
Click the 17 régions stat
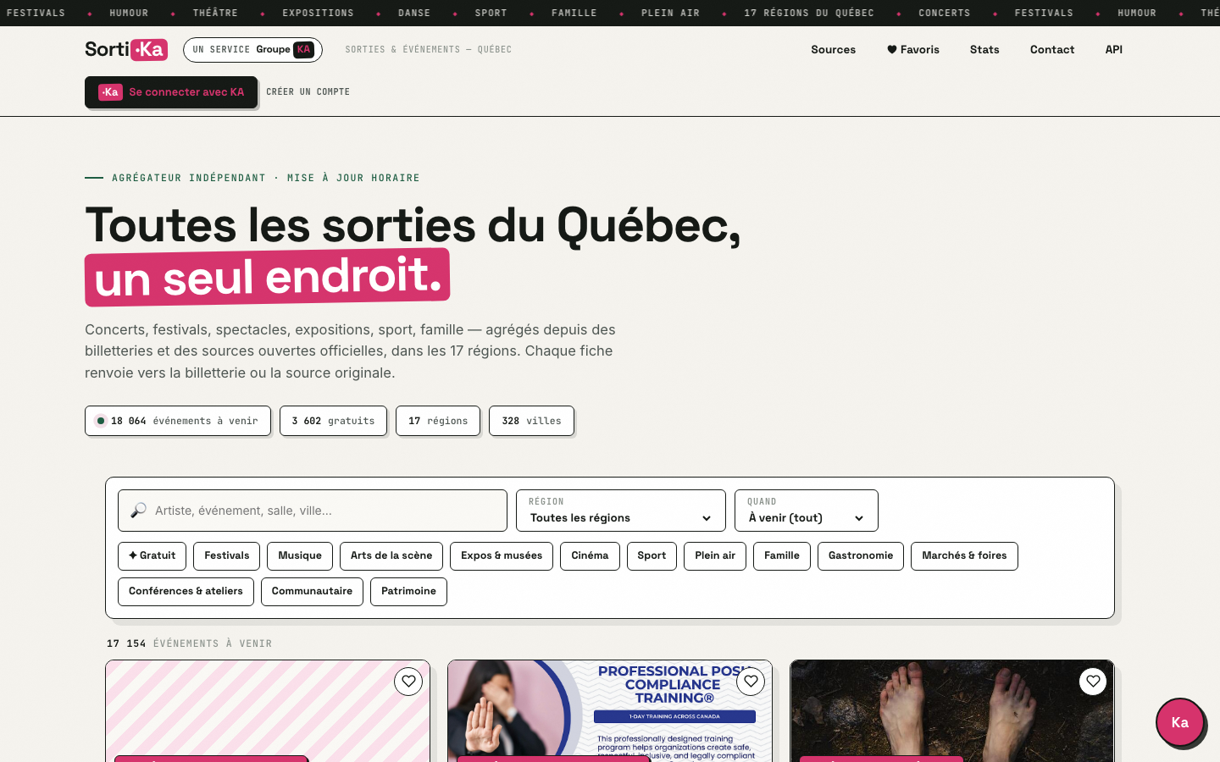point(438,421)
